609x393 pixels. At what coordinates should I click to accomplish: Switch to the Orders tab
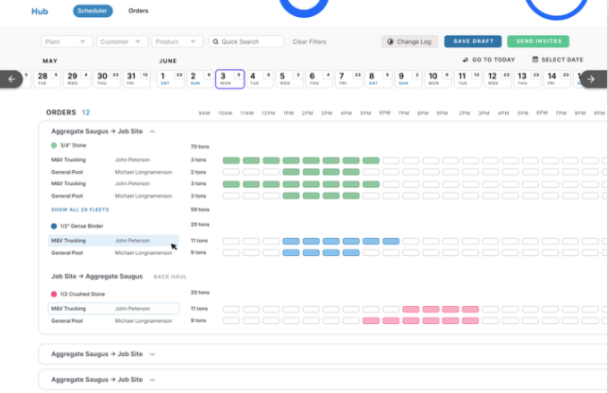pyautogui.click(x=138, y=11)
